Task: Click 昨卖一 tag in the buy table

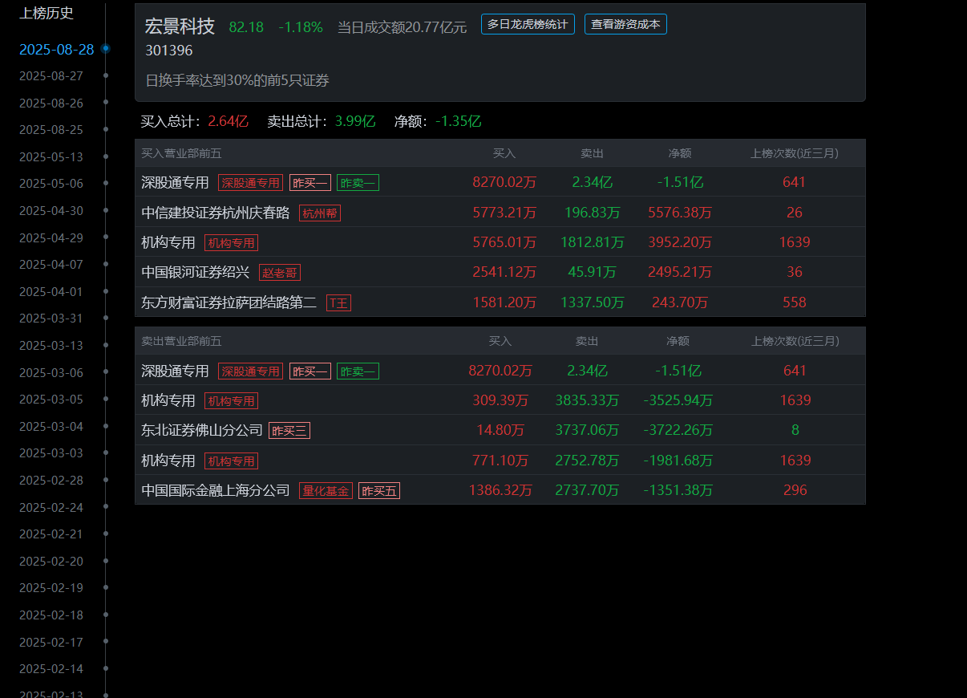Action: point(358,183)
